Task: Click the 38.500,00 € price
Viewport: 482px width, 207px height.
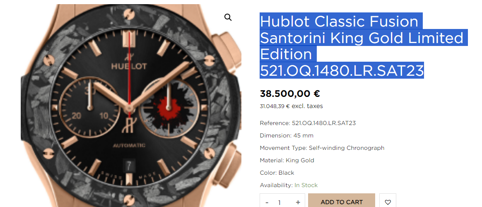Action: (x=290, y=94)
